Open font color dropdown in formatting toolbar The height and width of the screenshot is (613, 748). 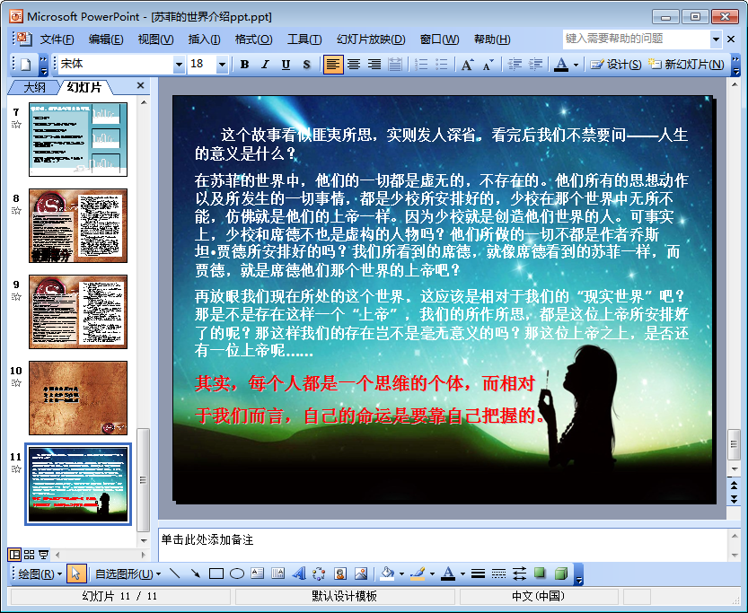[x=576, y=65]
